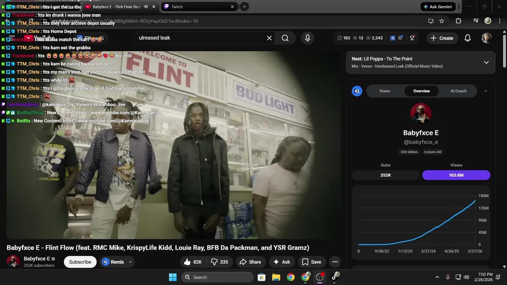Click the @babyfxce_e handle in panel

pos(421,142)
